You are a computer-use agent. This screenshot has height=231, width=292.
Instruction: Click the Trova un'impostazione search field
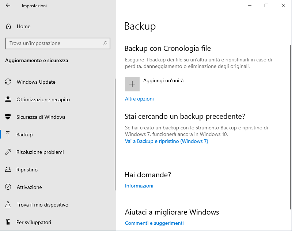53,43
